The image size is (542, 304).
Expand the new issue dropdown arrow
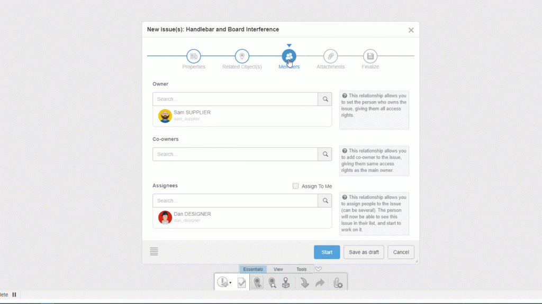[x=230, y=283]
